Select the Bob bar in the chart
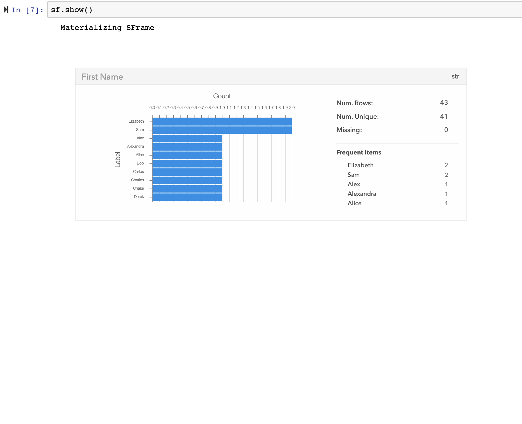This screenshot has height=424, width=522. tap(187, 163)
